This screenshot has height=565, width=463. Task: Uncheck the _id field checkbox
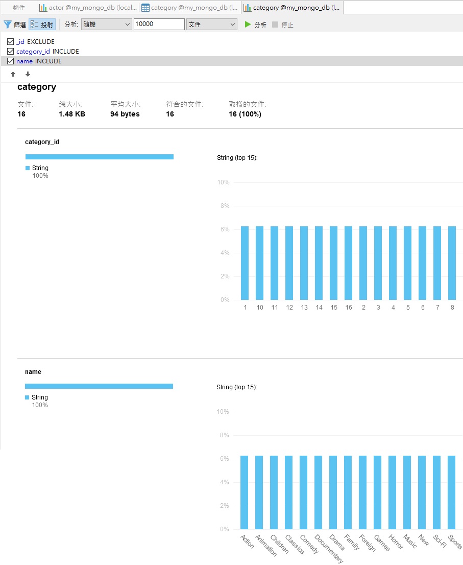pyautogui.click(x=10, y=42)
